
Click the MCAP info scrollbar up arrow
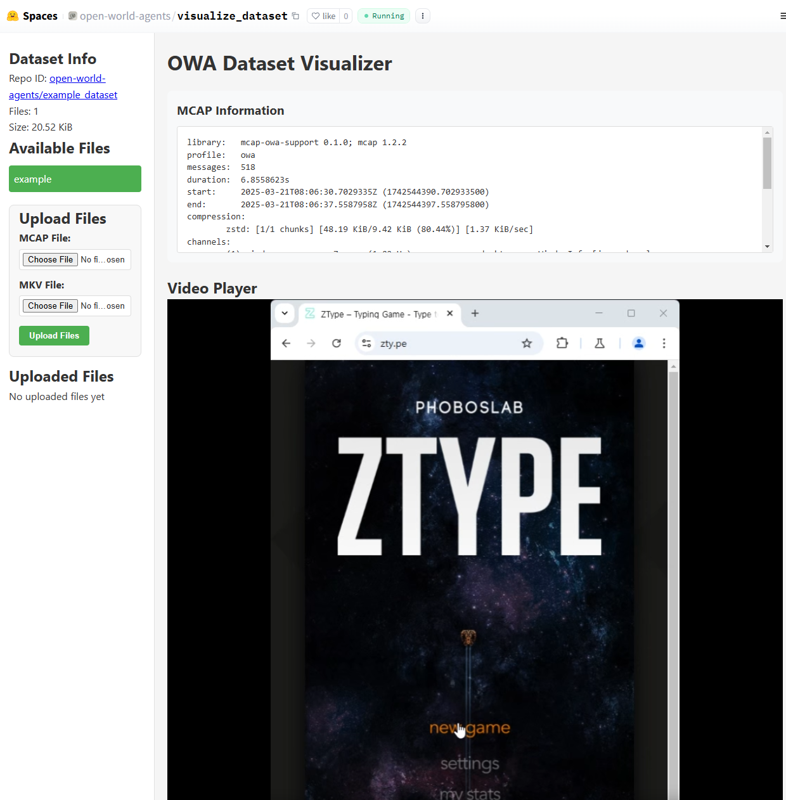767,132
